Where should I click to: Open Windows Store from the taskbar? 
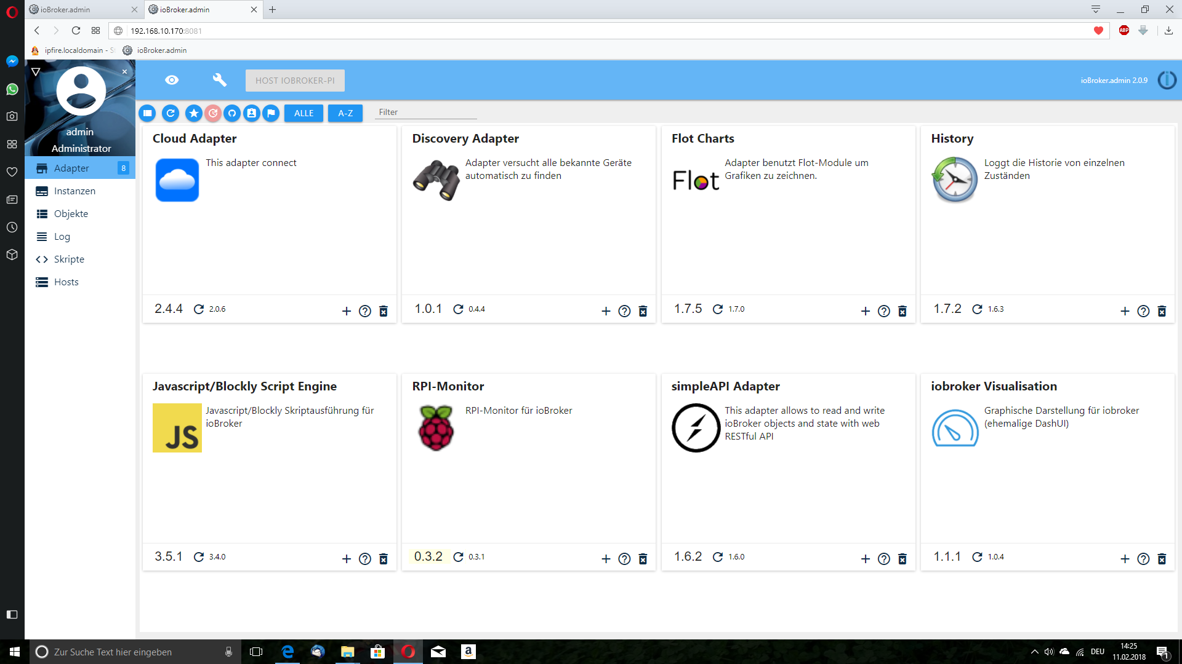point(377,652)
